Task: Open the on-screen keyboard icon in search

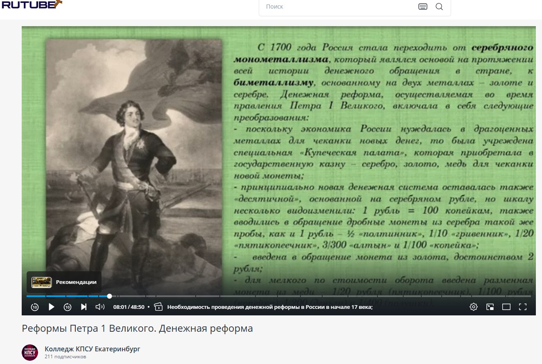Action: pyautogui.click(x=423, y=7)
